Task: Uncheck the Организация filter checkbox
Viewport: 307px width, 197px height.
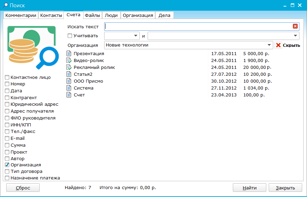Action: tap(7, 165)
